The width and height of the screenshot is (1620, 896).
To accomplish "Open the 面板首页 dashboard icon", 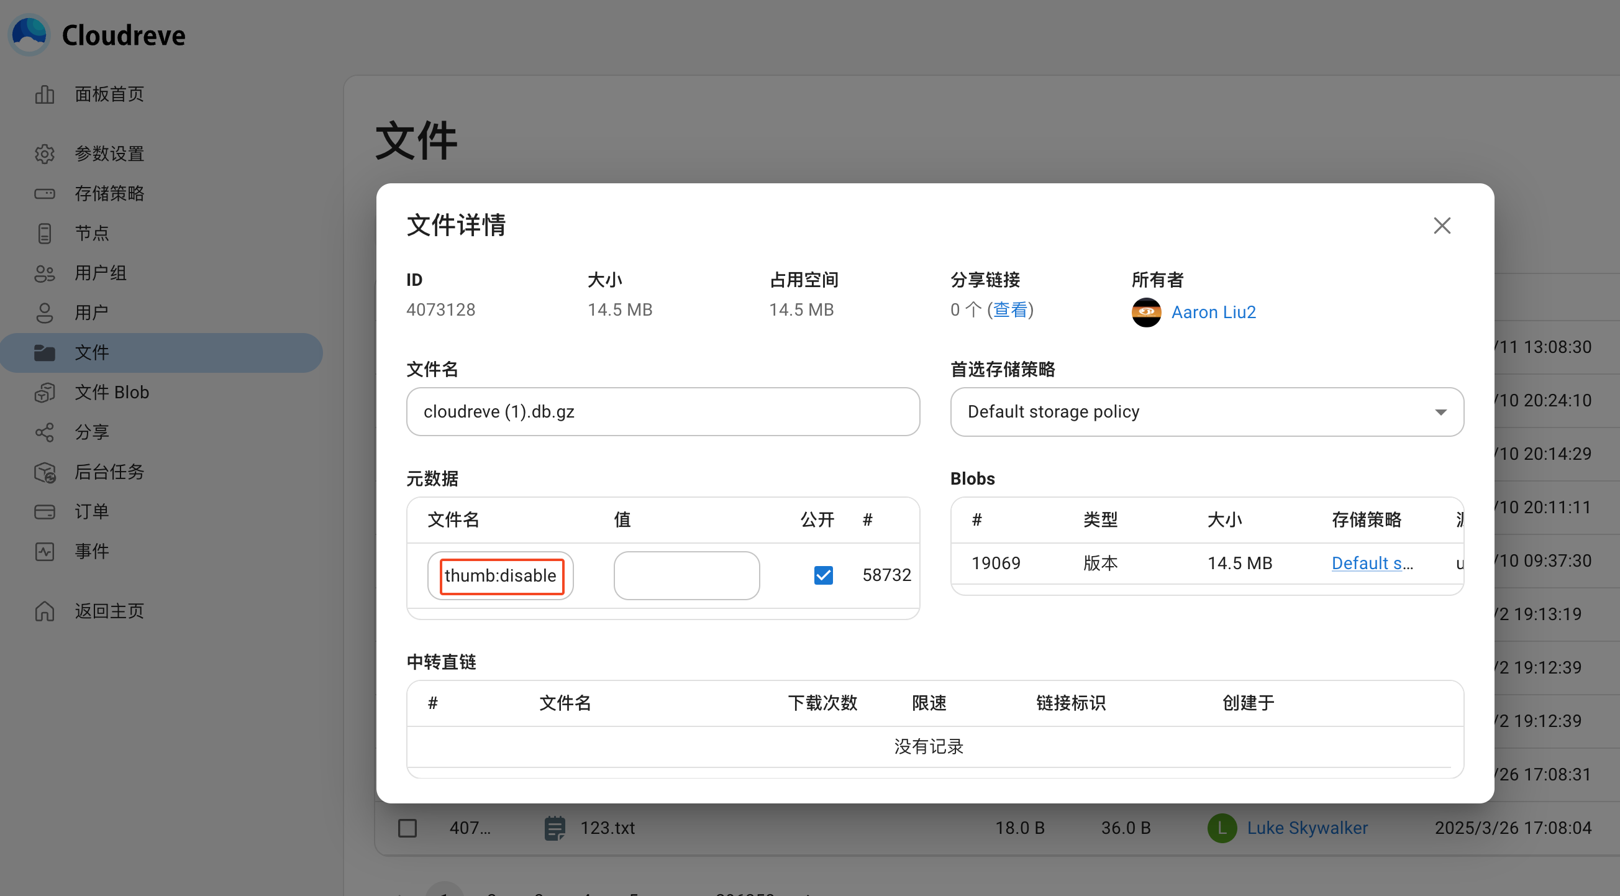I will pyautogui.click(x=44, y=94).
